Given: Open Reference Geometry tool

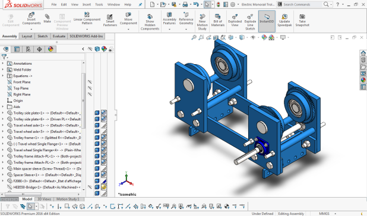Looking at the screenshot, I should pos(186,18).
